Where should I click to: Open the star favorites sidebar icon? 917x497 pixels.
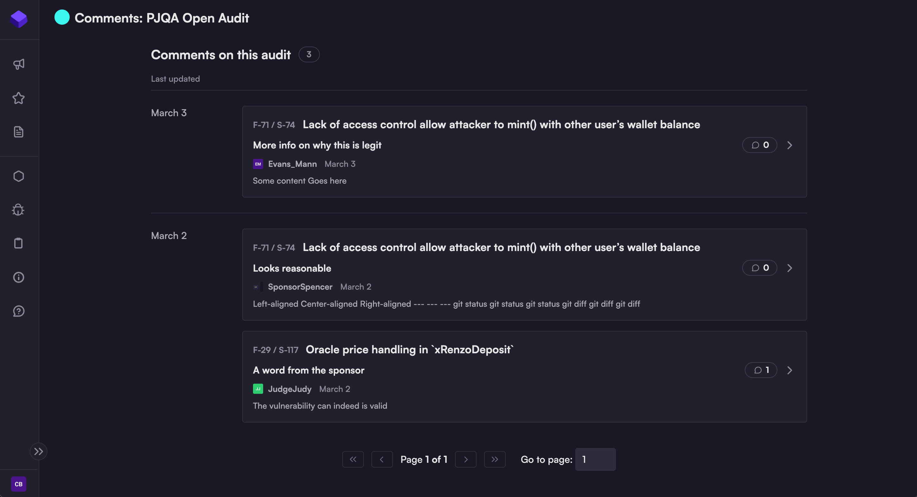pyautogui.click(x=18, y=98)
